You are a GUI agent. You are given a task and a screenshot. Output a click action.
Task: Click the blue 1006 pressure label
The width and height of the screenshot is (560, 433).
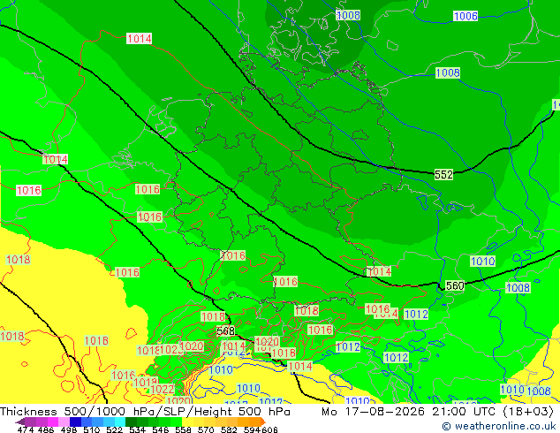pyautogui.click(x=465, y=16)
